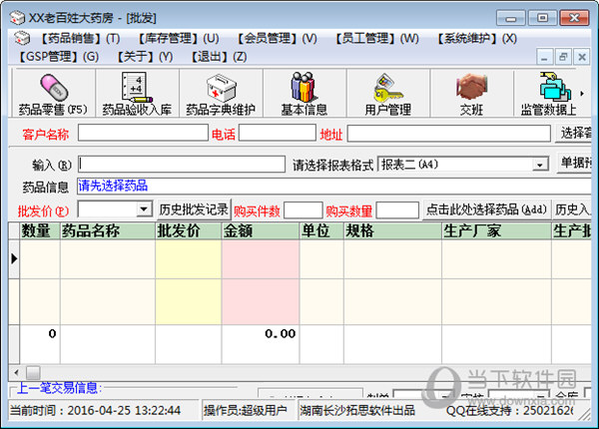Click 当前时间 status bar entry

point(103,411)
